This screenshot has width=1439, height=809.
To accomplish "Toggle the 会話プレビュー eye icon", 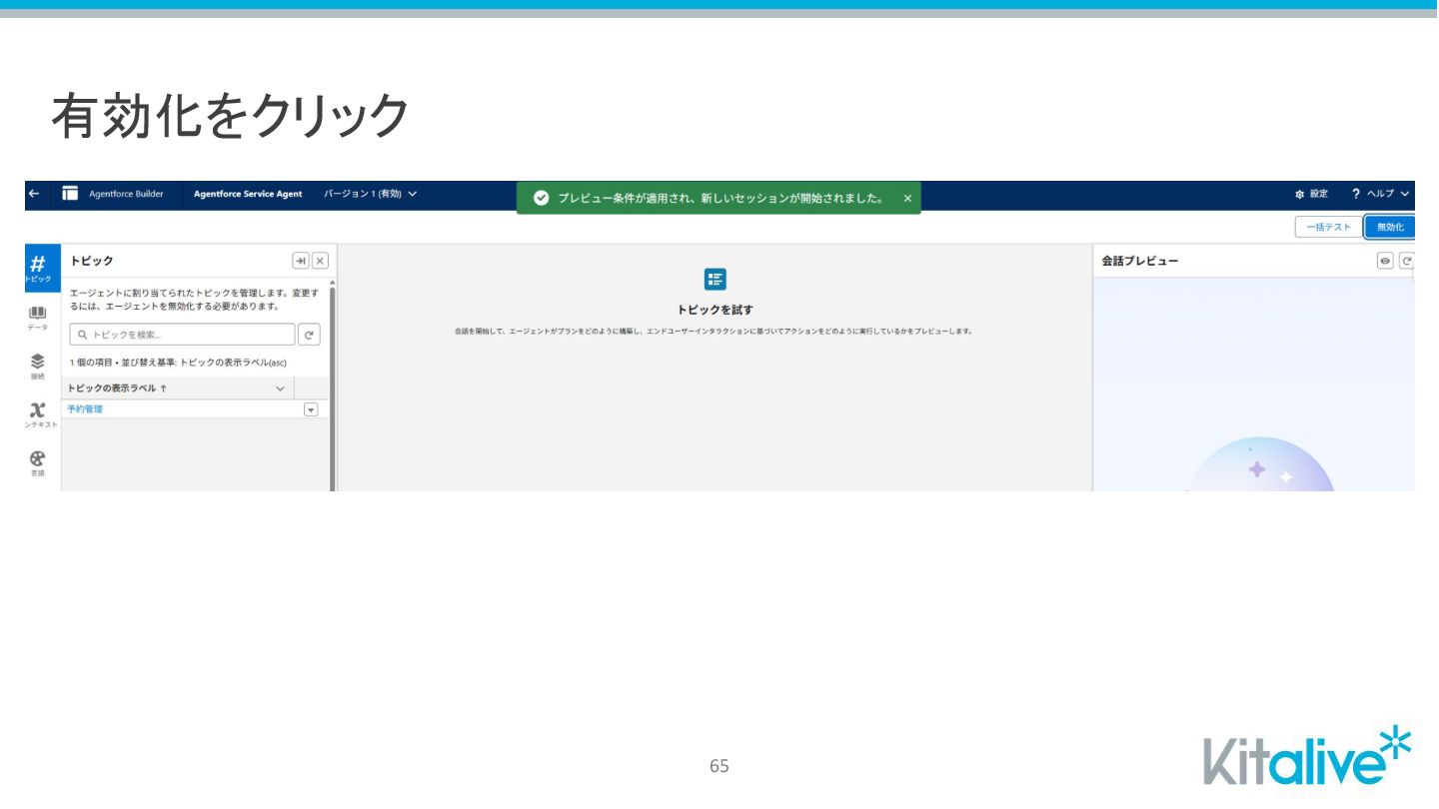I will 1385,261.
